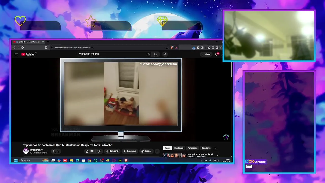This screenshot has height=183, width=325.
Task: Bookmark this page with the bookmark icon
Action: tap(46, 48)
